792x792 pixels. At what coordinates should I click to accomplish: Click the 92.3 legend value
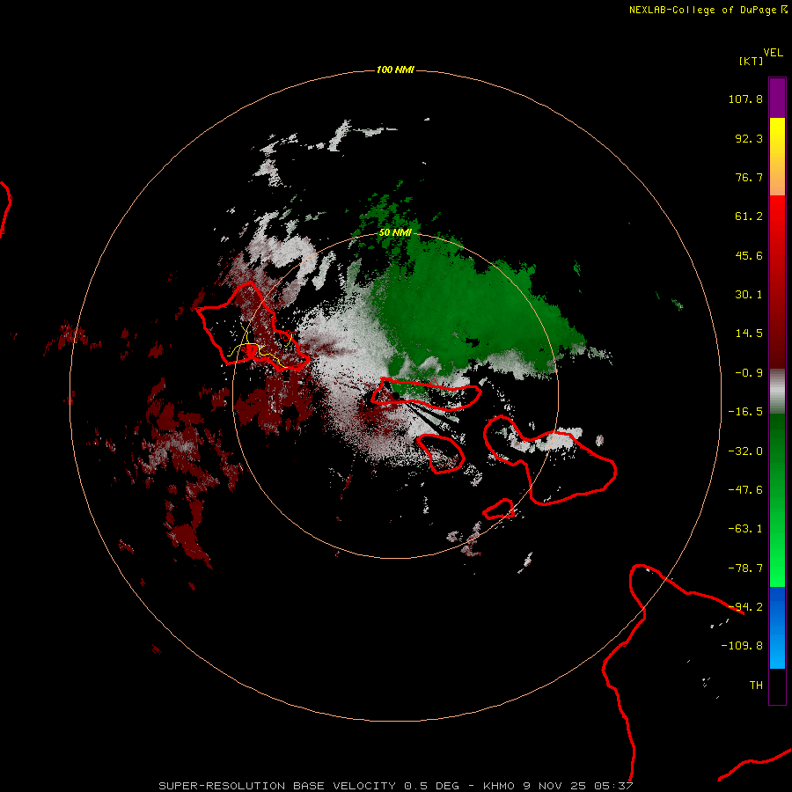tap(749, 138)
